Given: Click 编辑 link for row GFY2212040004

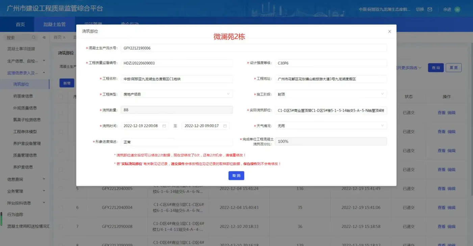Looking at the screenshot, I should click(x=451, y=207).
